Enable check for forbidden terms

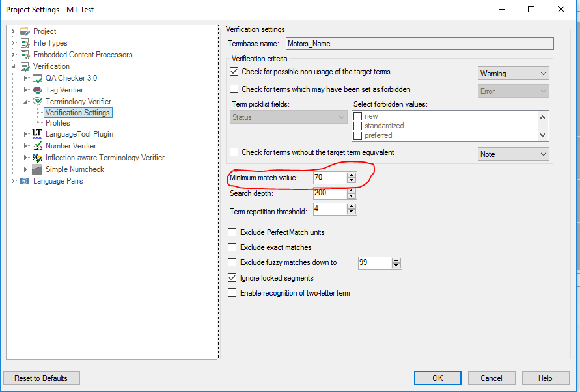[x=234, y=89]
